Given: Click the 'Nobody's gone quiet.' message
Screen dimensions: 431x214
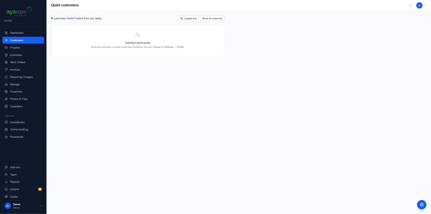Looking at the screenshot, I should [138, 43].
